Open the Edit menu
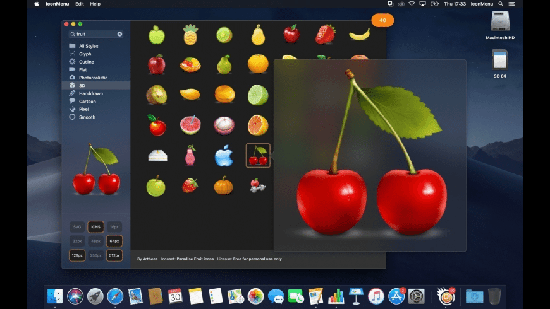Screen dimensions: 550x309 click(x=80, y=4)
